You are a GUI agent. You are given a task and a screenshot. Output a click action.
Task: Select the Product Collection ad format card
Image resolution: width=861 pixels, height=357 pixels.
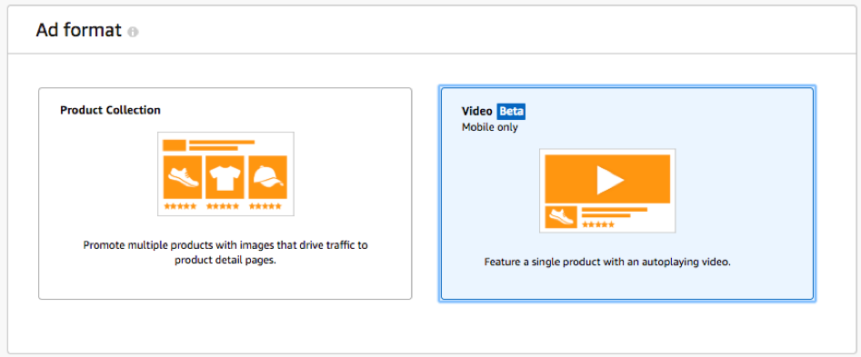click(x=225, y=193)
